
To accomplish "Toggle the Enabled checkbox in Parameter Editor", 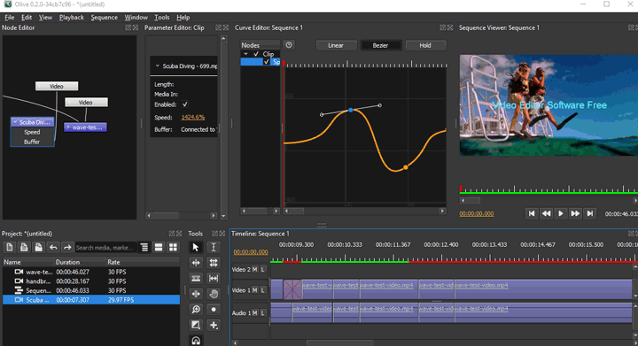I will (185, 104).
